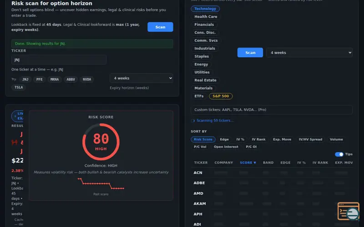Viewport: 364px width, 227px height.
Task: Select the Cons. Disc. sector chip
Action: click(205, 32)
